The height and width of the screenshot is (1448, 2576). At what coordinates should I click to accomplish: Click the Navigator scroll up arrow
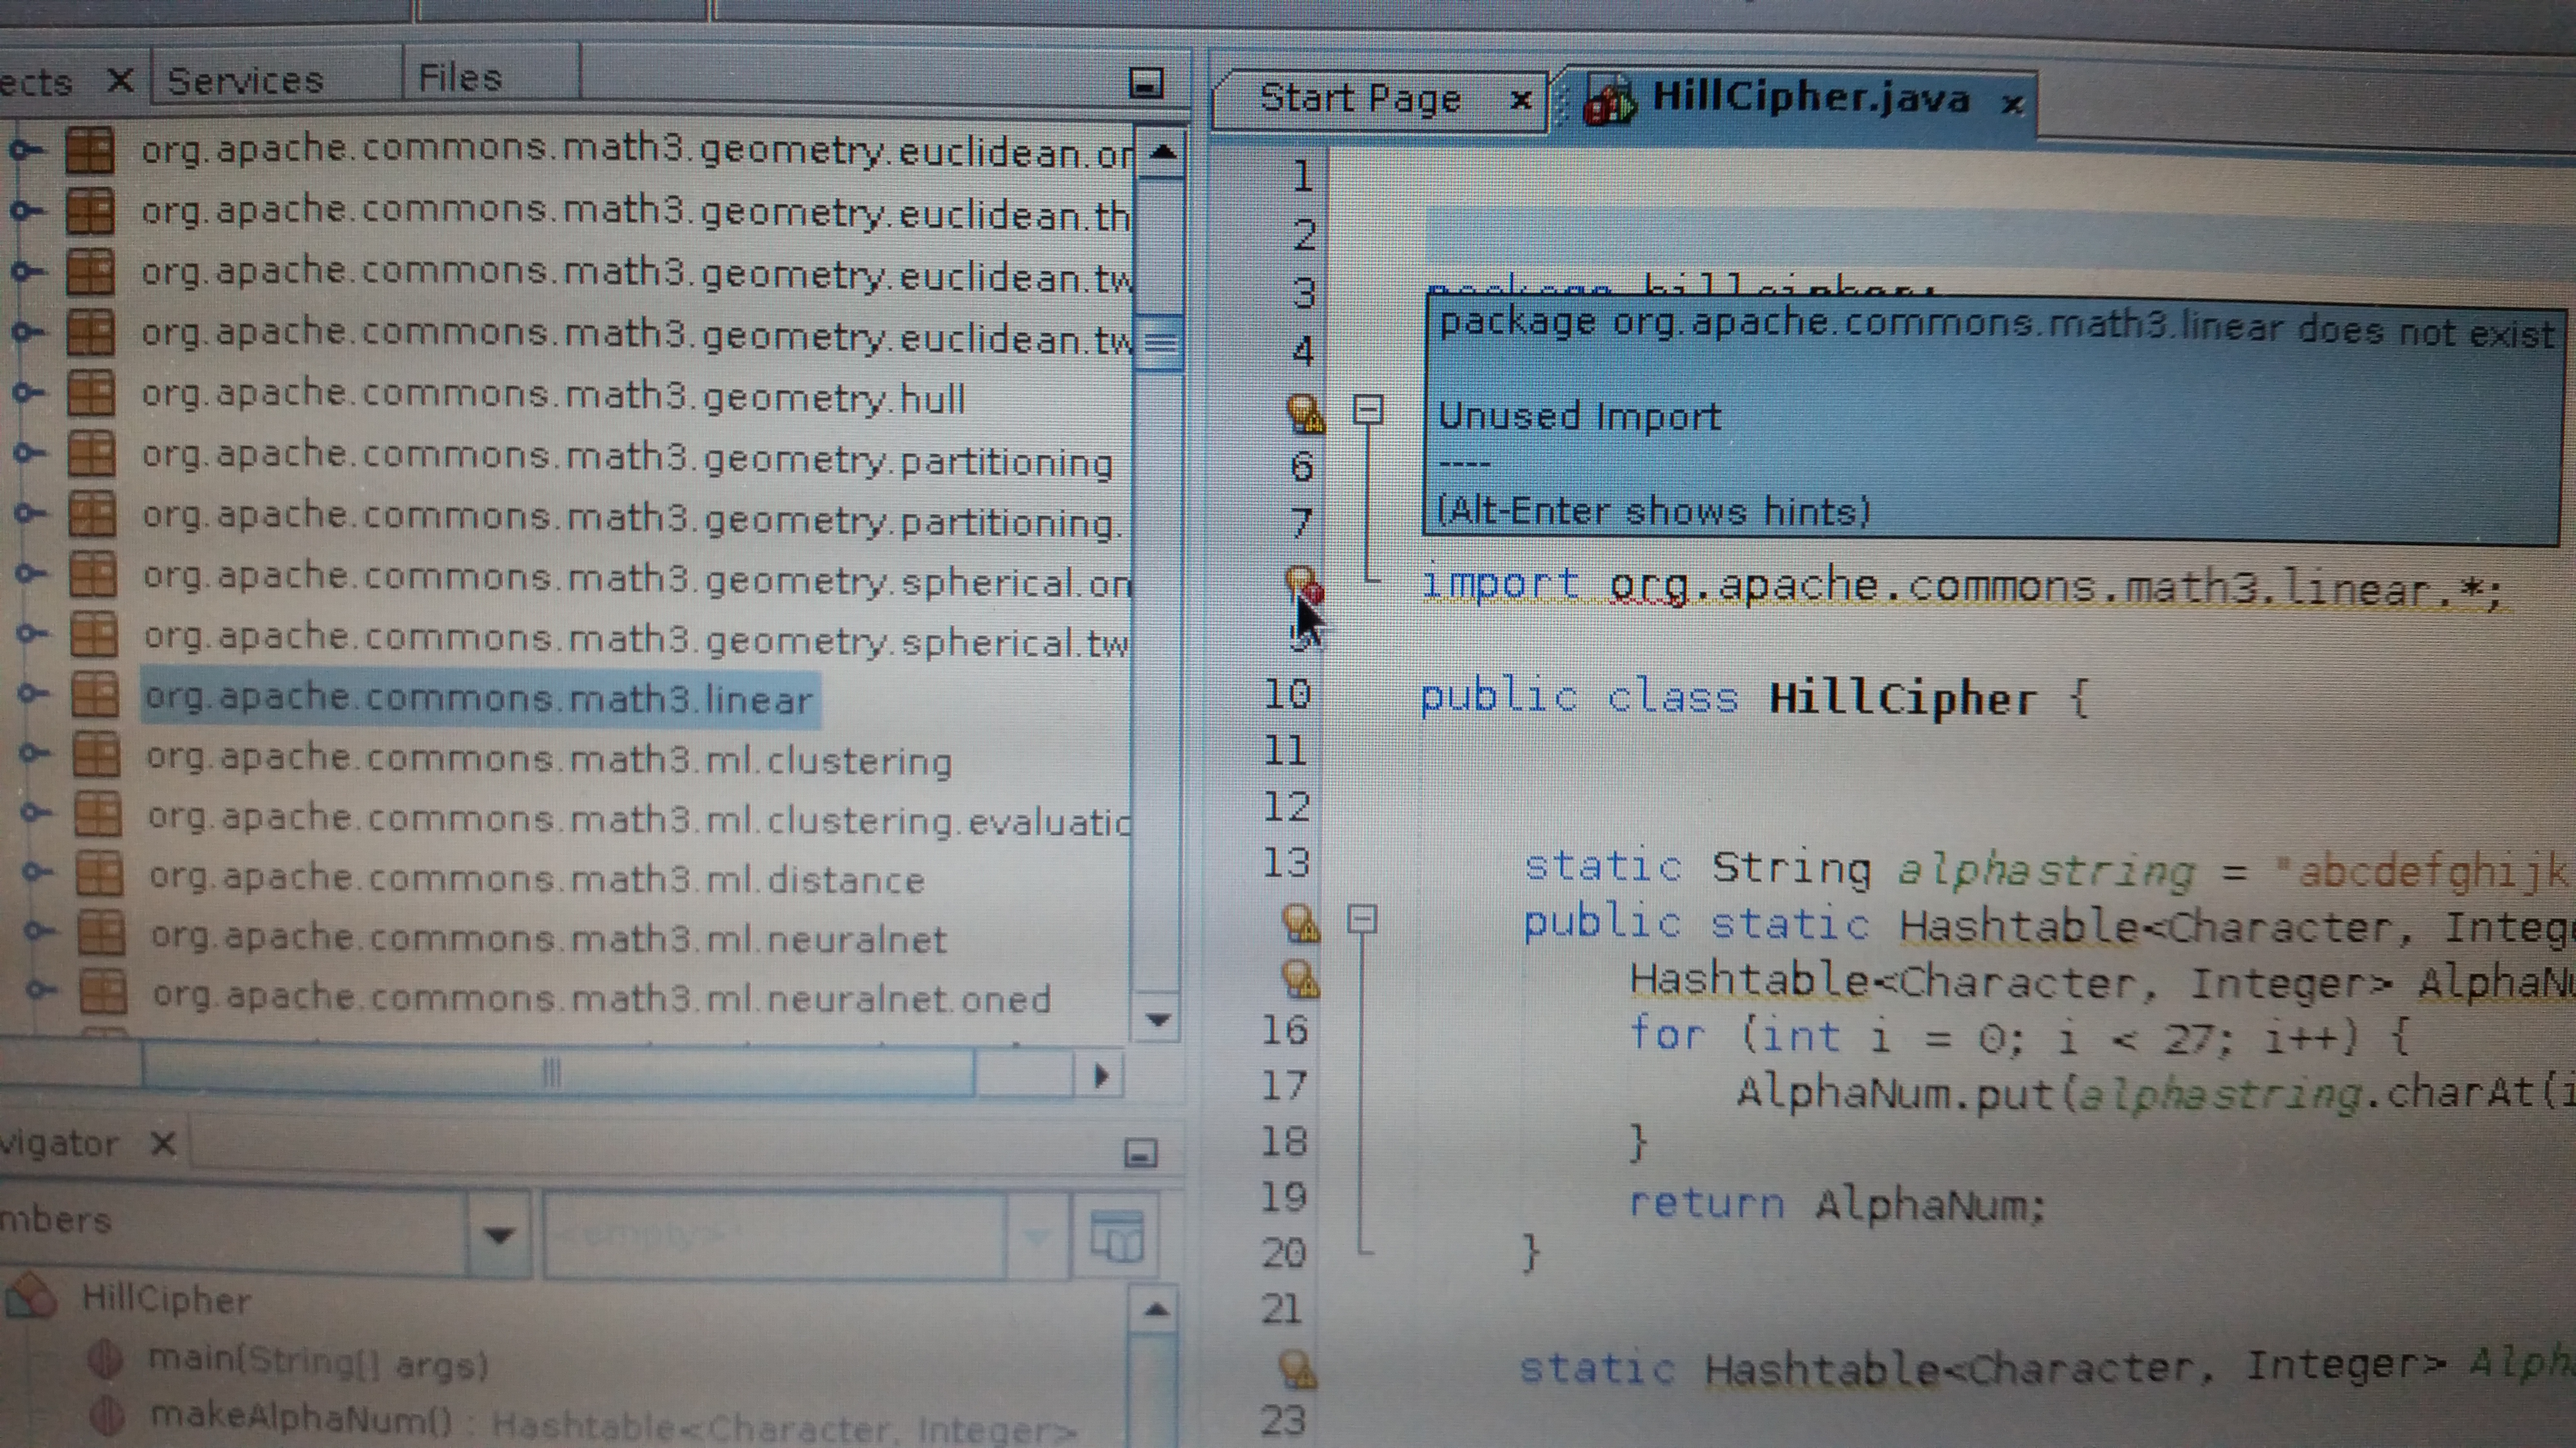pos(1155,1309)
